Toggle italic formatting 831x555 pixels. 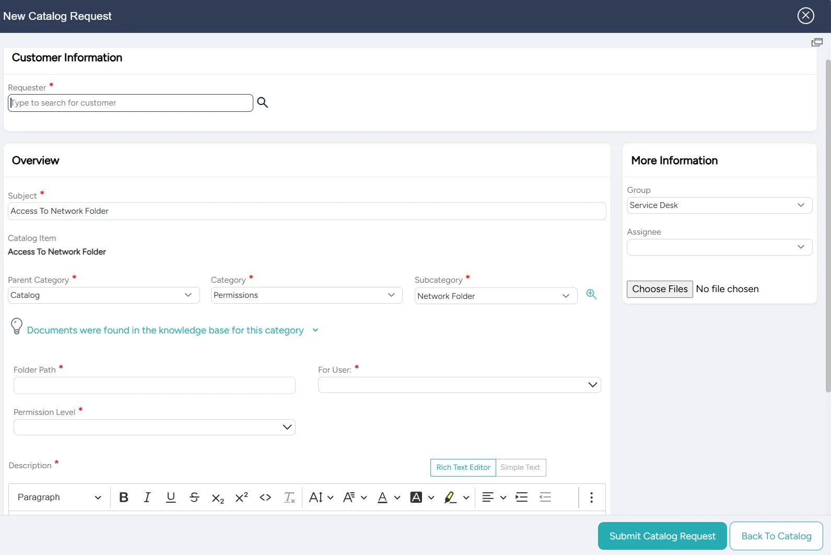(x=147, y=498)
